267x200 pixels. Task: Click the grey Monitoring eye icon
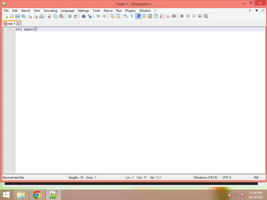tap(174, 16)
